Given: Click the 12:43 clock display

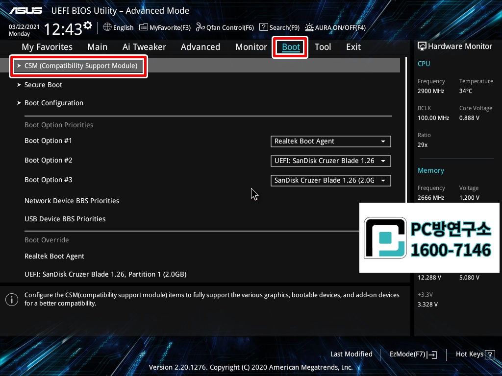Looking at the screenshot, I should 63,29.
